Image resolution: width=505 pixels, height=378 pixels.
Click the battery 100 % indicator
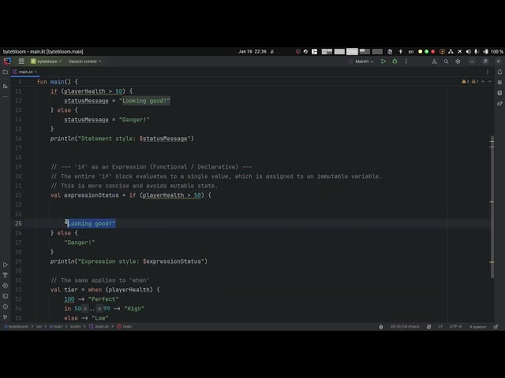coord(494,51)
